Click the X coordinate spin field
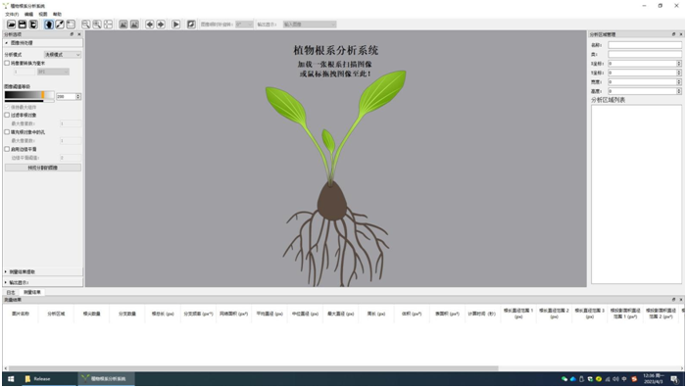The width and height of the screenshot is (687, 388). click(645, 64)
